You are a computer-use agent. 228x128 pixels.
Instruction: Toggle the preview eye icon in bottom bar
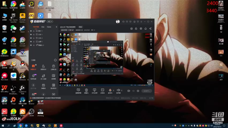tap(133, 91)
